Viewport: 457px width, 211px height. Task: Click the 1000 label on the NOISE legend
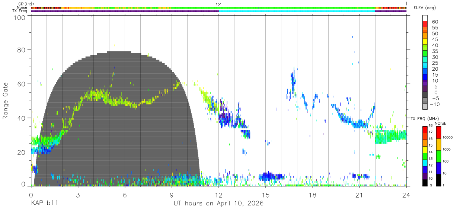click(446, 150)
